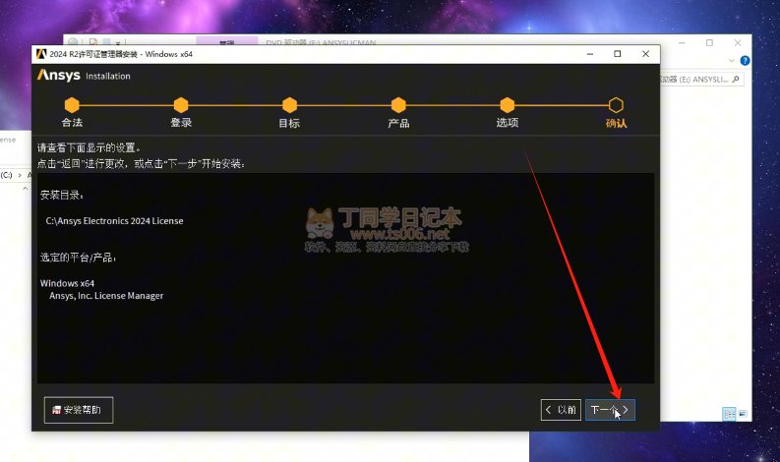Expand the ribbon chevron in File Explorer
The width and height of the screenshot is (780, 462).
(x=731, y=61)
